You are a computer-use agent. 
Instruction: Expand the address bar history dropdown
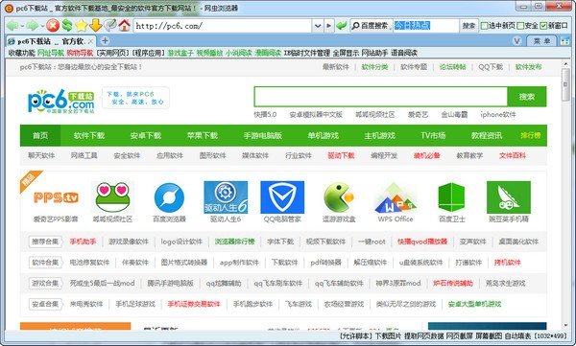(318, 26)
